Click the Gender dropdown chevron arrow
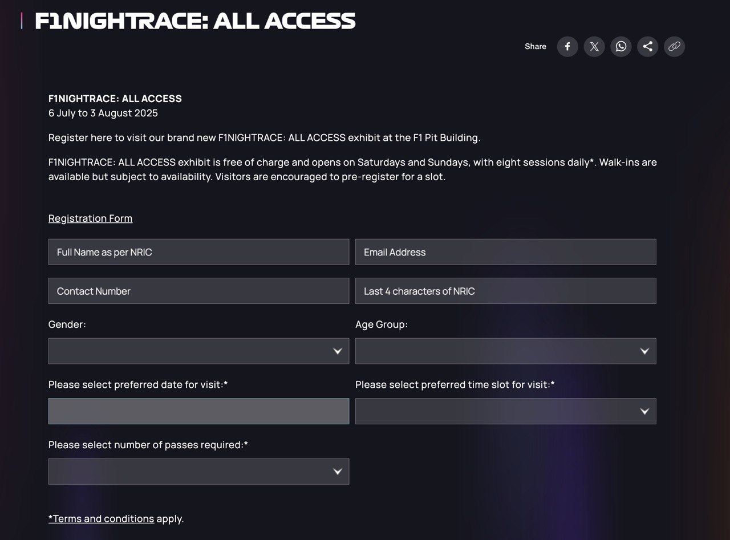 click(338, 351)
